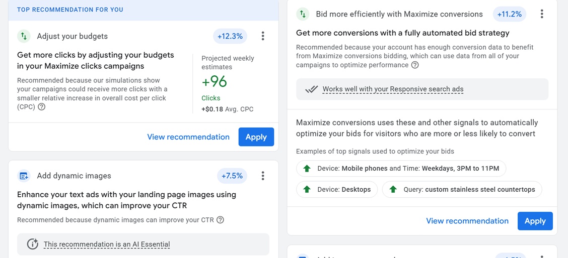This screenshot has height=258, width=568.
Task: Click help icon after optimize performance text
Action: [415, 65]
